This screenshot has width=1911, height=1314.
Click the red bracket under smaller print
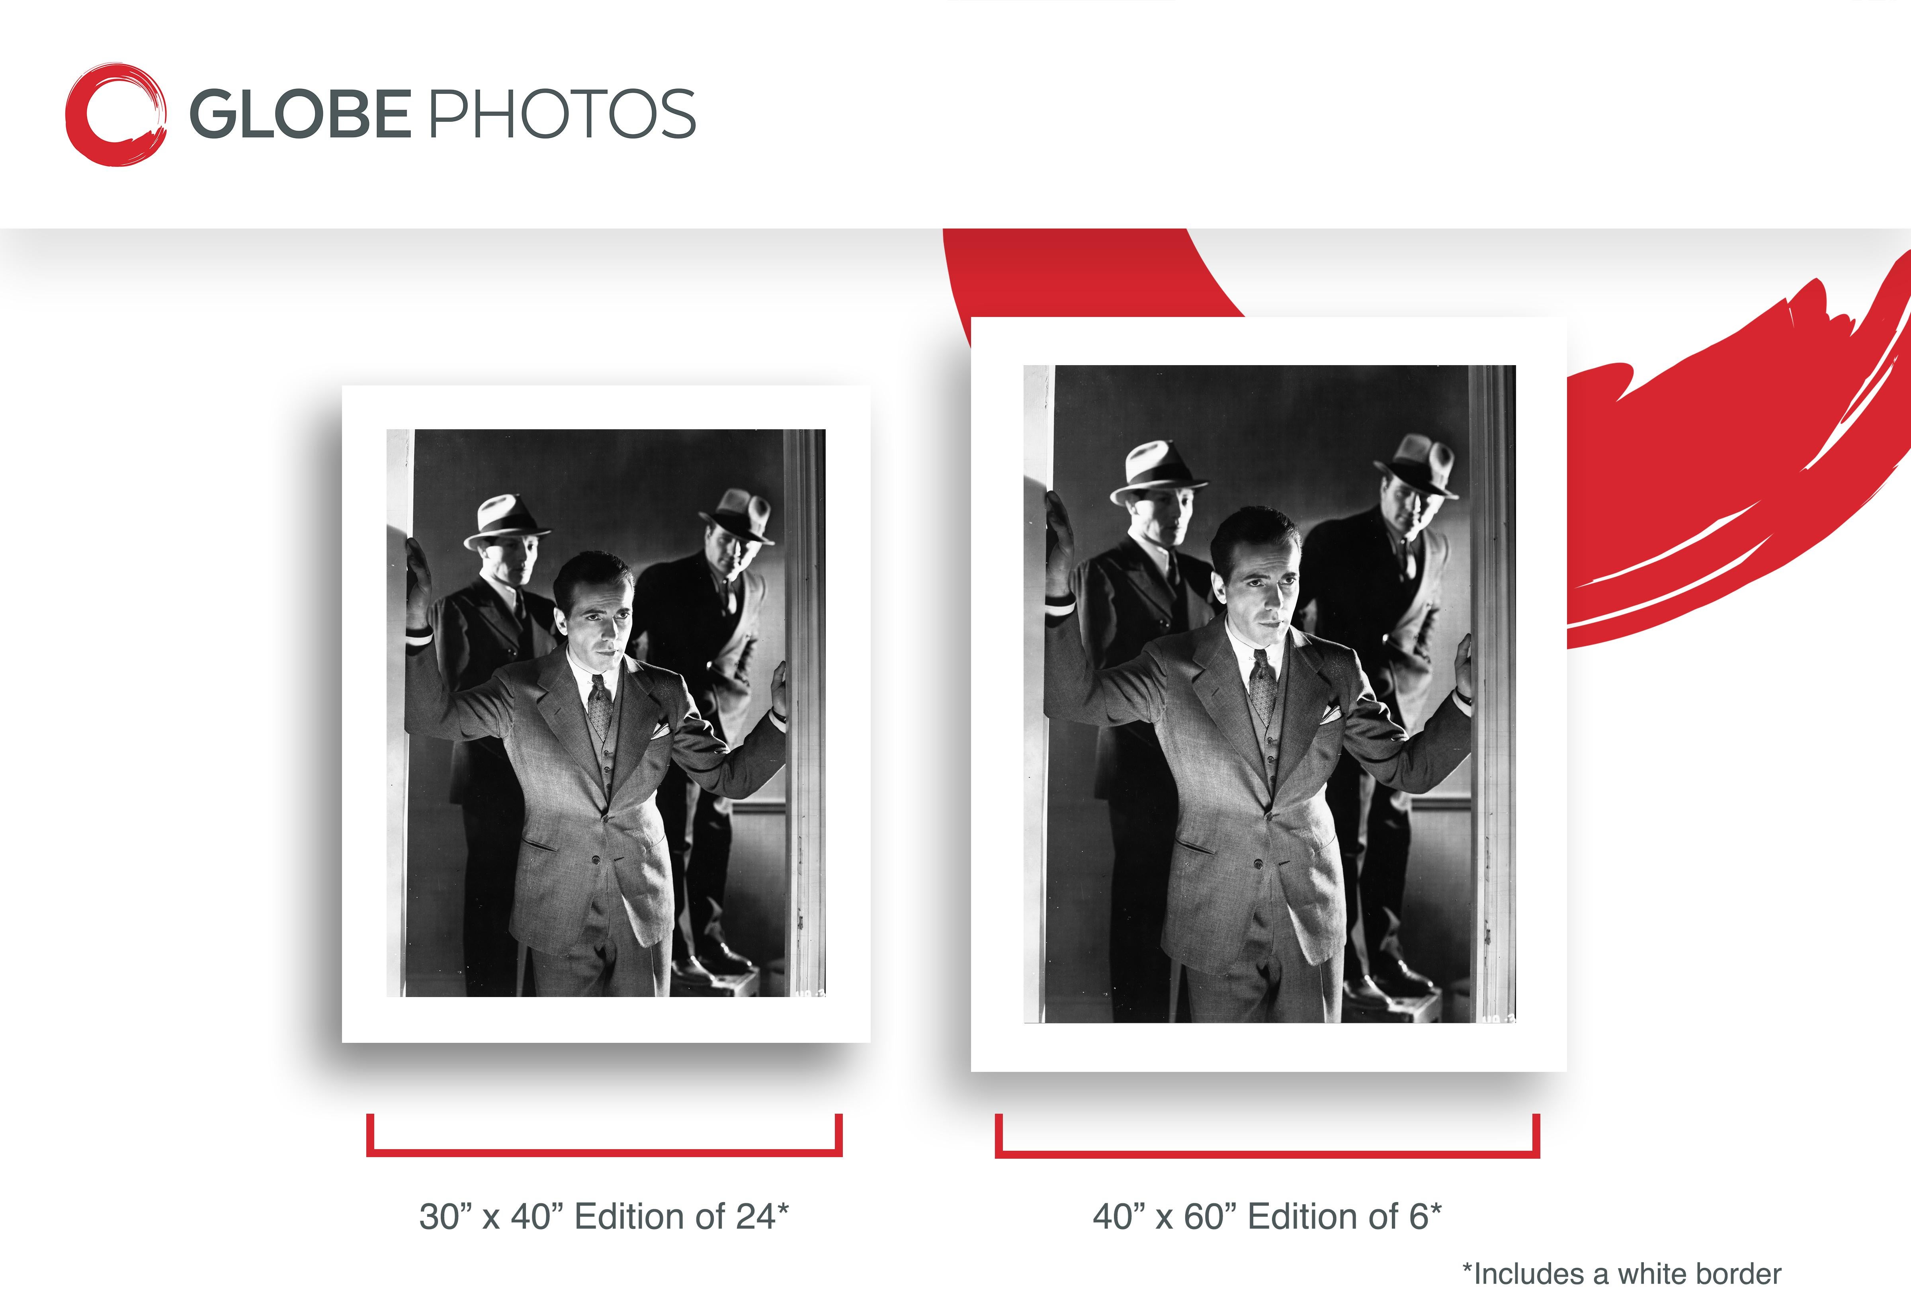pos(604,1136)
